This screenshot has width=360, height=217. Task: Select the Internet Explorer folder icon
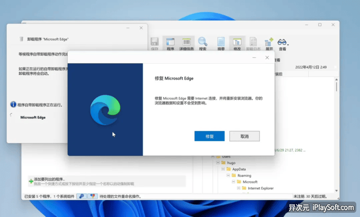point(244,188)
